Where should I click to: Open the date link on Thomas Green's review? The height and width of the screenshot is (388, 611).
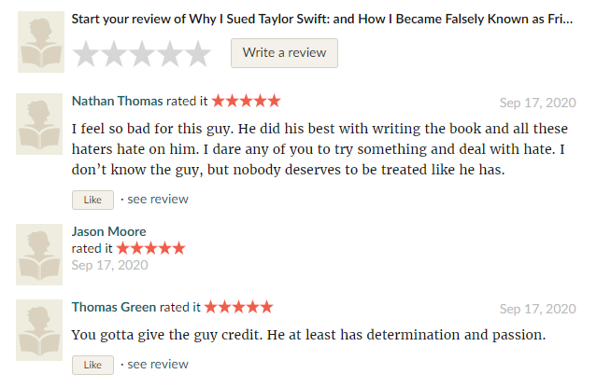(x=538, y=309)
